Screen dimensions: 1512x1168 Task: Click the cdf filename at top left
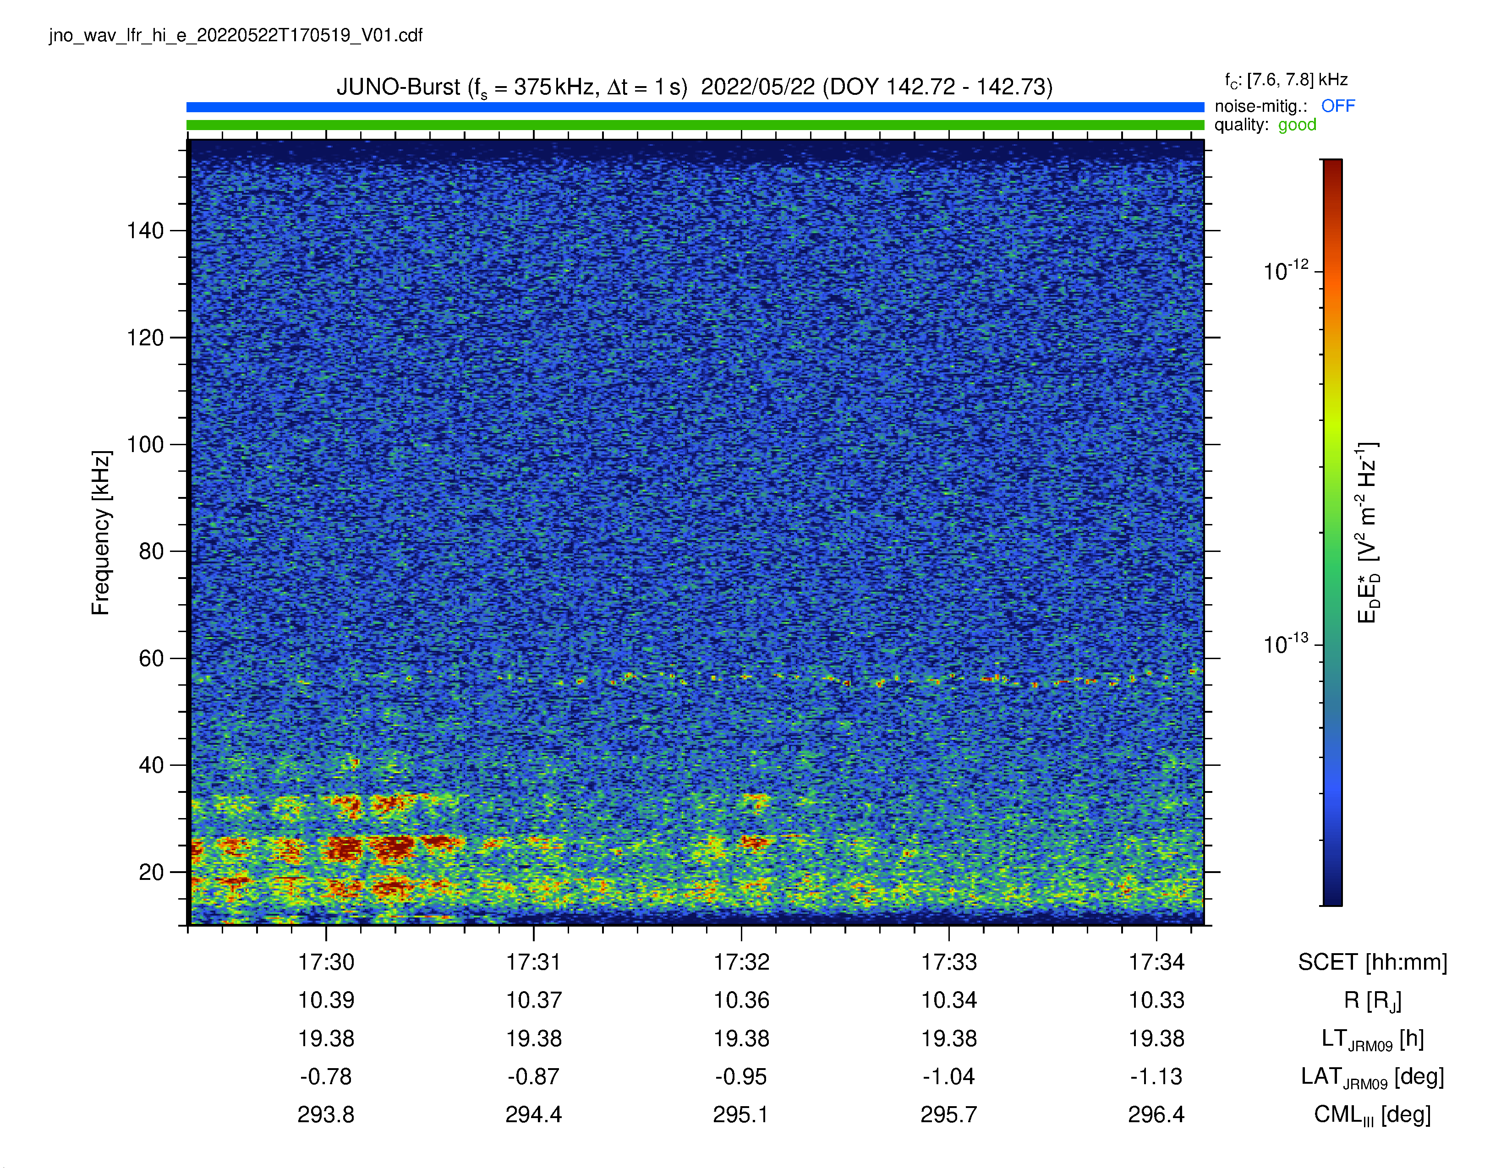[x=236, y=36]
